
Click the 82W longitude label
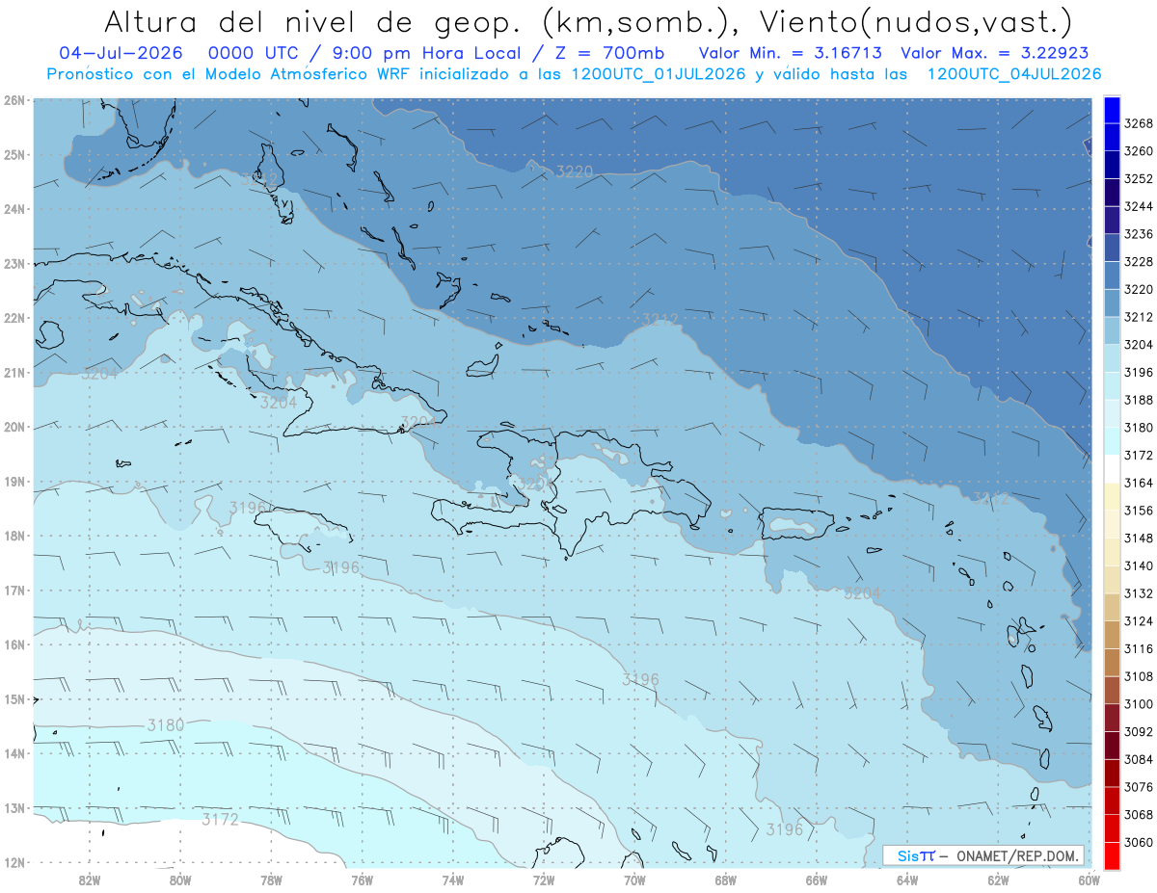(90, 880)
